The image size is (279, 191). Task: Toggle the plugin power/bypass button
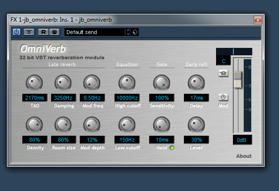[16, 32]
